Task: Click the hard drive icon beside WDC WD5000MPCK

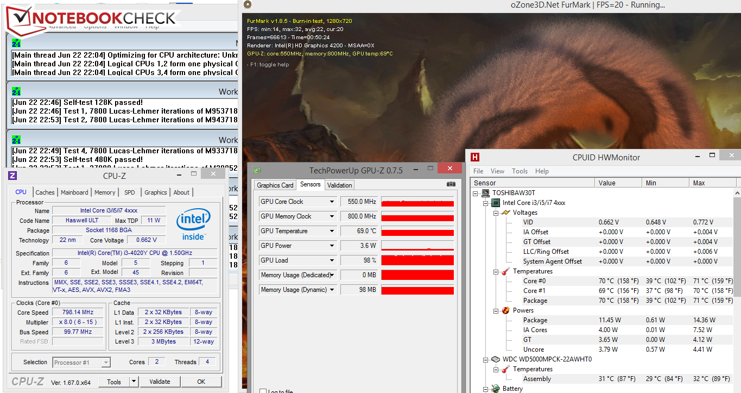Action: pyautogui.click(x=496, y=359)
